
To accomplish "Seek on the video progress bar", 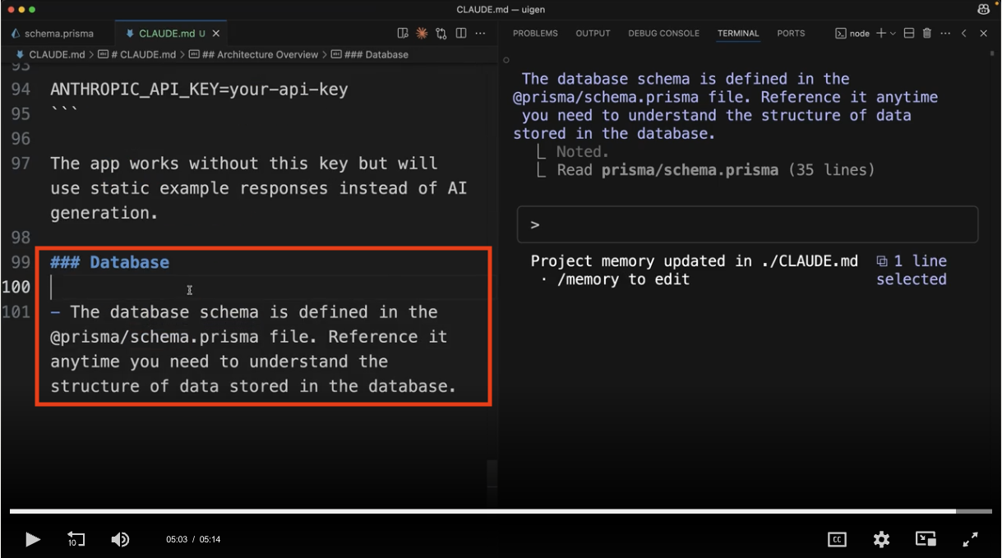I will [x=501, y=511].
